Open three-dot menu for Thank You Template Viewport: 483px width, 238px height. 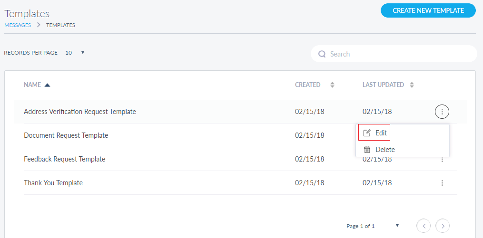(x=442, y=183)
